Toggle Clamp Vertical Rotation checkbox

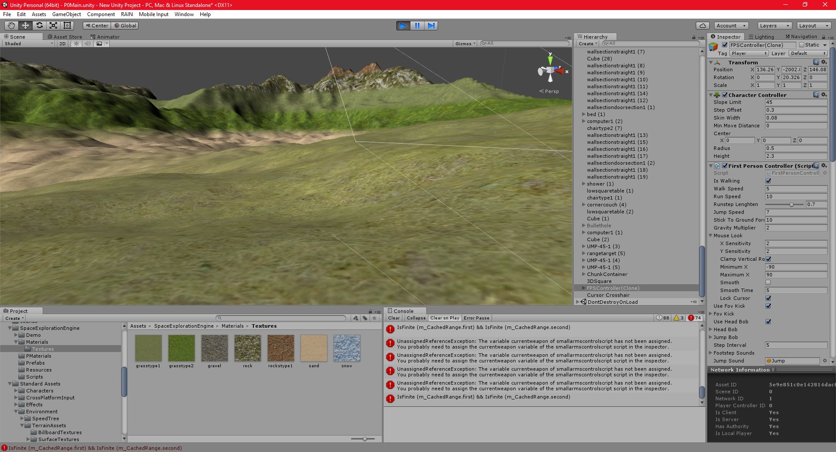769,259
